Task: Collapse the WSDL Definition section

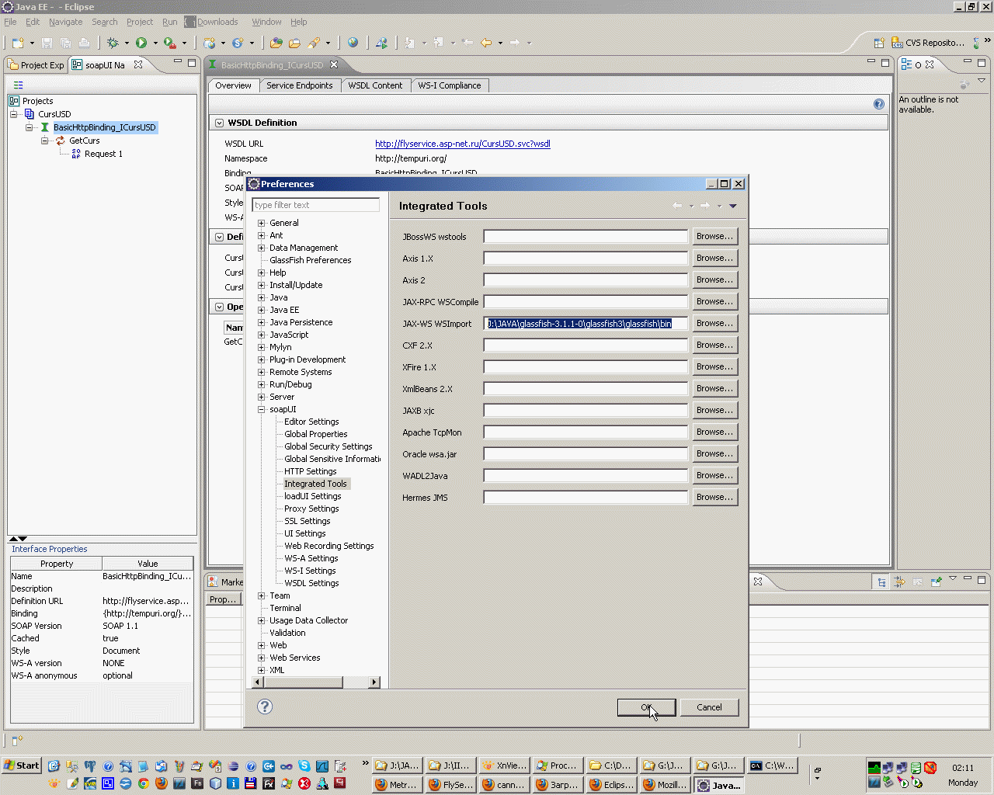Action: point(219,123)
